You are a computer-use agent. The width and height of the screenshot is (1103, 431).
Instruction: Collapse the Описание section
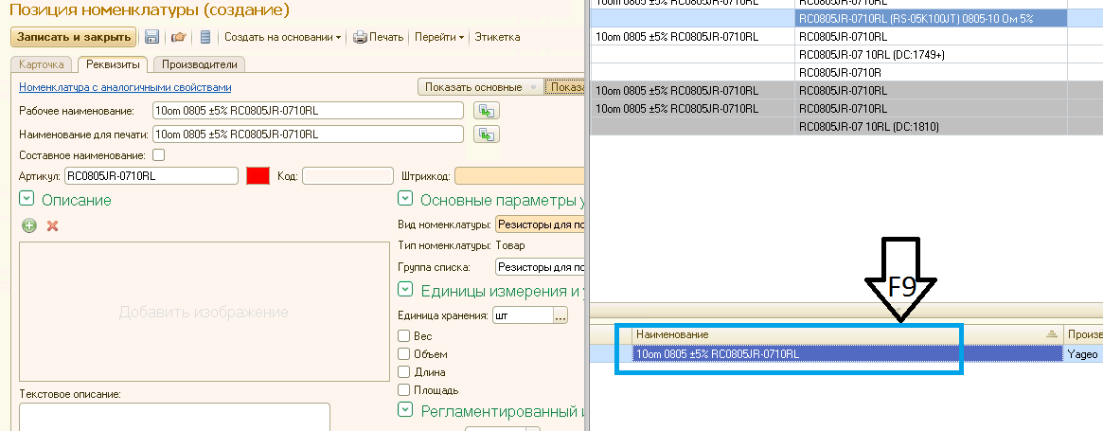tap(27, 199)
